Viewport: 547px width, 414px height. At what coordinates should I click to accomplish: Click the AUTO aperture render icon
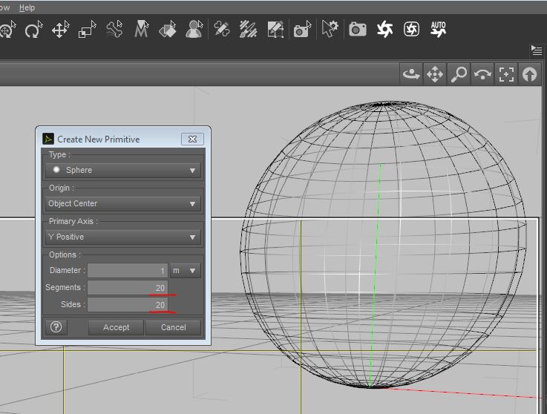point(438,30)
